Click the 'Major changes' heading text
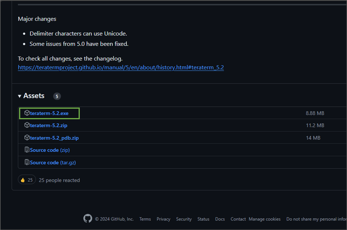The width and height of the screenshot is (347, 230). 37,19
